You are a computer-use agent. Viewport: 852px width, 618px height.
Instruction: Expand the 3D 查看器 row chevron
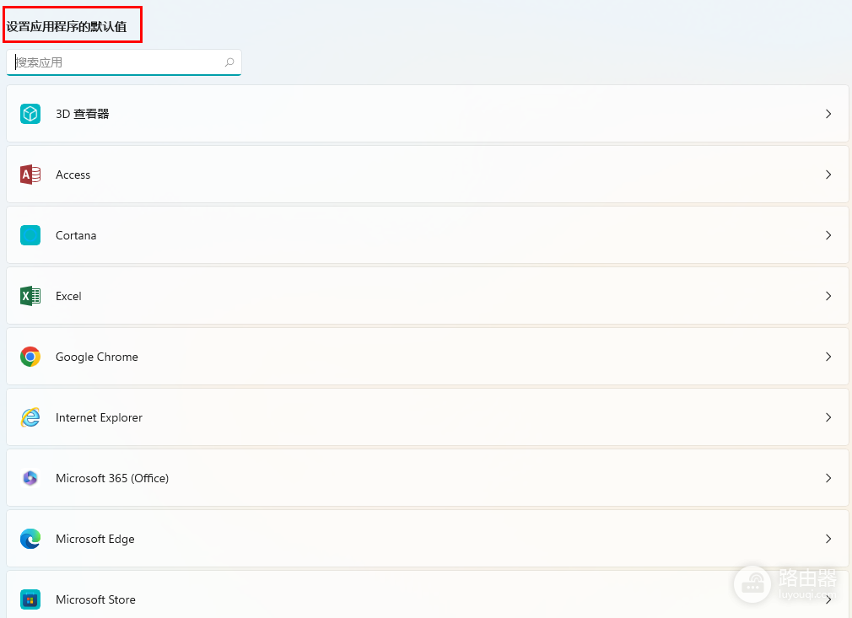(828, 114)
